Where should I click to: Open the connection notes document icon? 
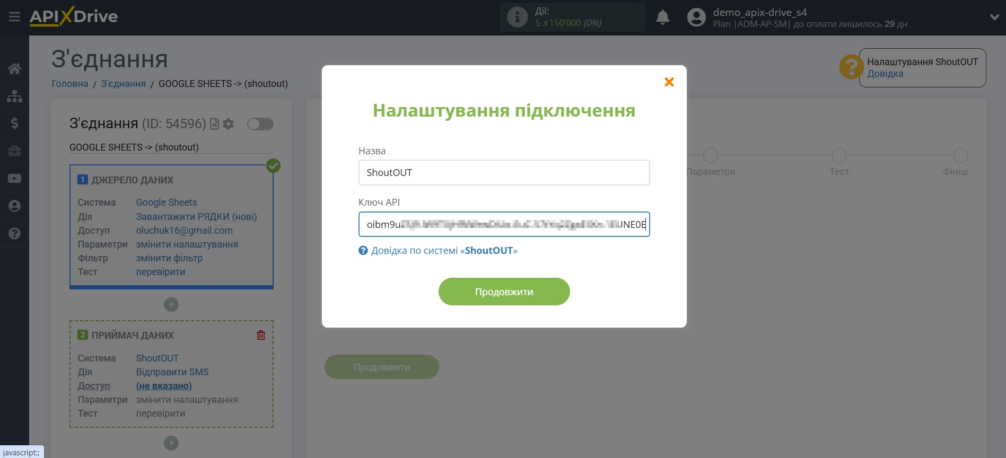pyautogui.click(x=214, y=124)
